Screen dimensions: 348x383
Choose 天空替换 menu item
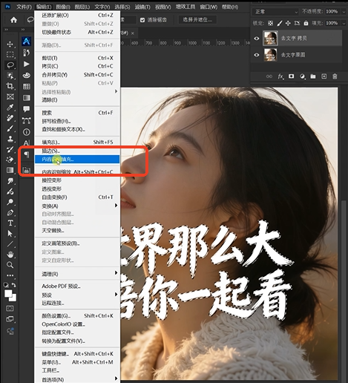pos(77,231)
